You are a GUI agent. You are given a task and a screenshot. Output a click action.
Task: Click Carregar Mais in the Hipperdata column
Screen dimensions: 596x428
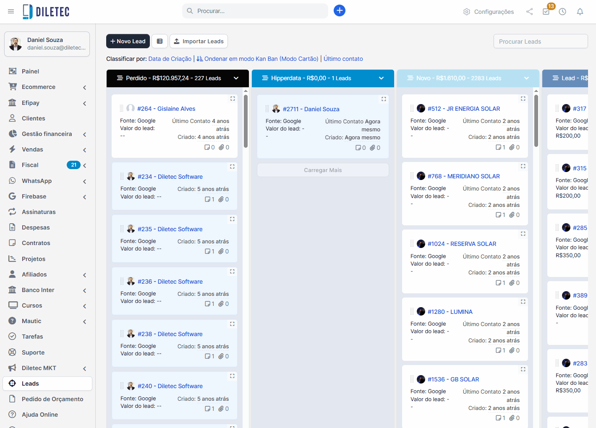(322, 170)
